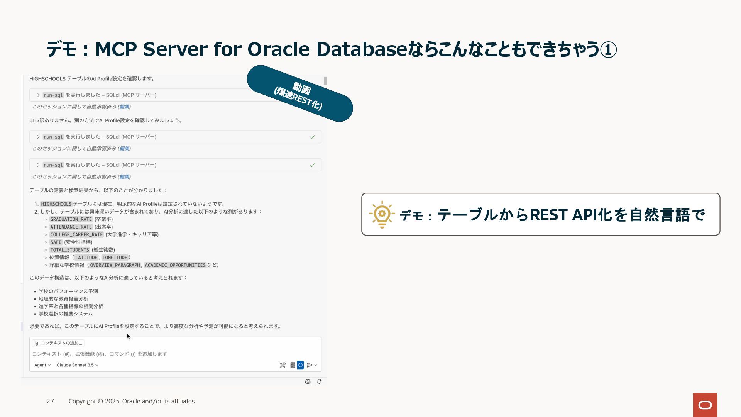The height and width of the screenshot is (417, 741).
Task: Click the Copilot status bar icon
Action: [308, 381]
